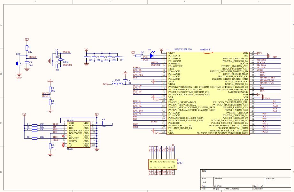Image resolution: width=294 pixels, height=192 pixels.
Task: Click the PA14/JTCK/SWCLK pin name
Action: 238,92
